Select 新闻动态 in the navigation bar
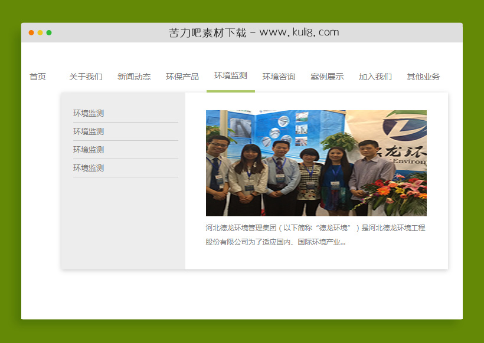The width and height of the screenshot is (484, 343). (x=134, y=77)
